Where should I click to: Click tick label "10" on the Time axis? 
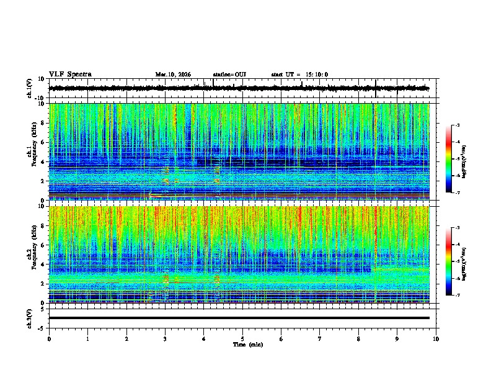pos(436,339)
